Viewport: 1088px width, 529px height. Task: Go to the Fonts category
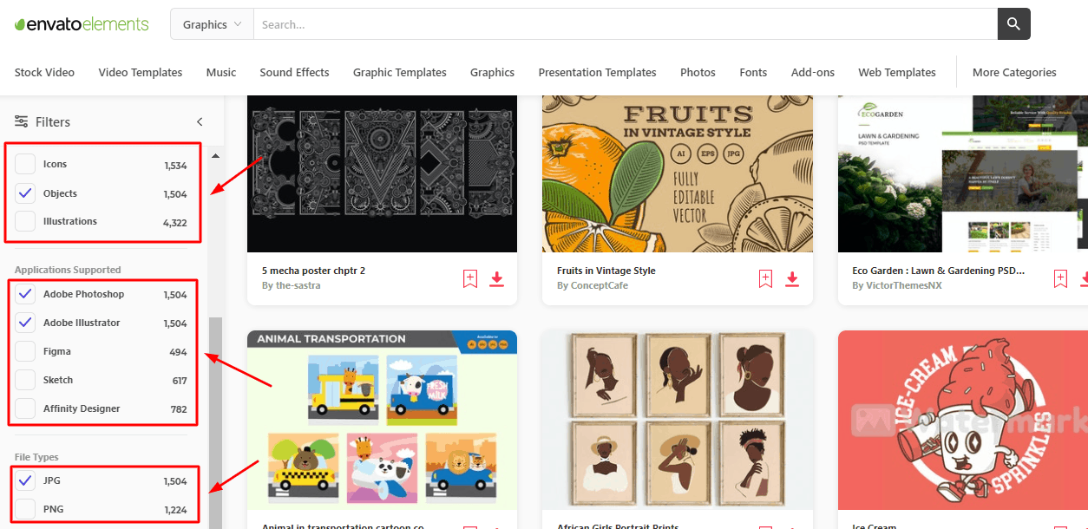[x=753, y=72]
